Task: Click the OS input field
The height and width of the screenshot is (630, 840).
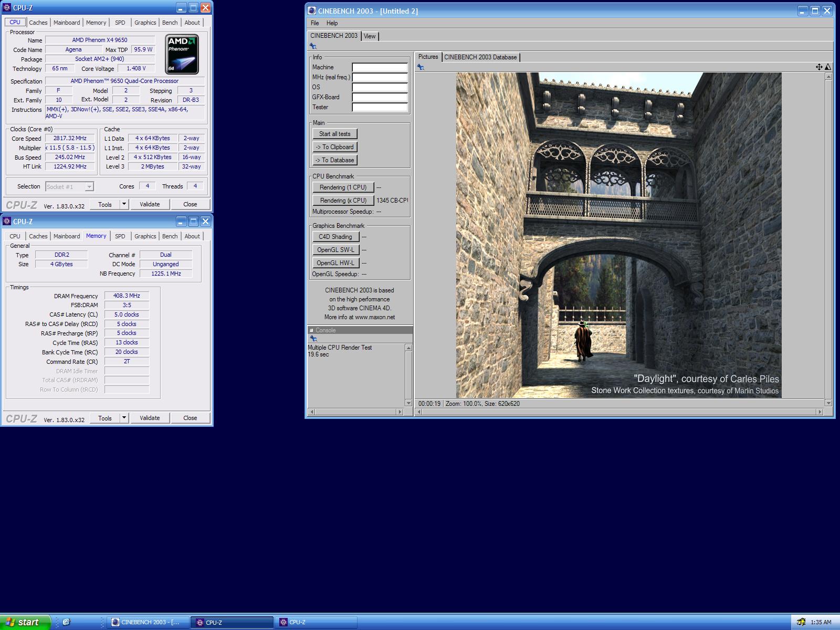Action: (380, 87)
